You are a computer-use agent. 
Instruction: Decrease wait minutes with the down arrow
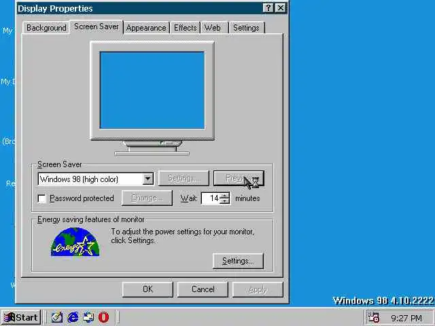(x=225, y=201)
